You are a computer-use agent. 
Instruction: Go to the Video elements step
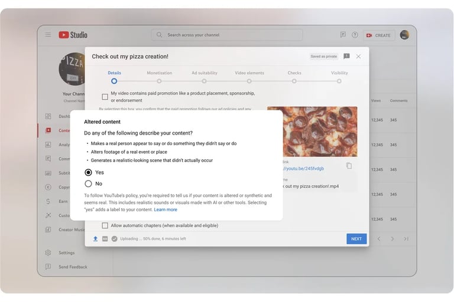(249, 77)
